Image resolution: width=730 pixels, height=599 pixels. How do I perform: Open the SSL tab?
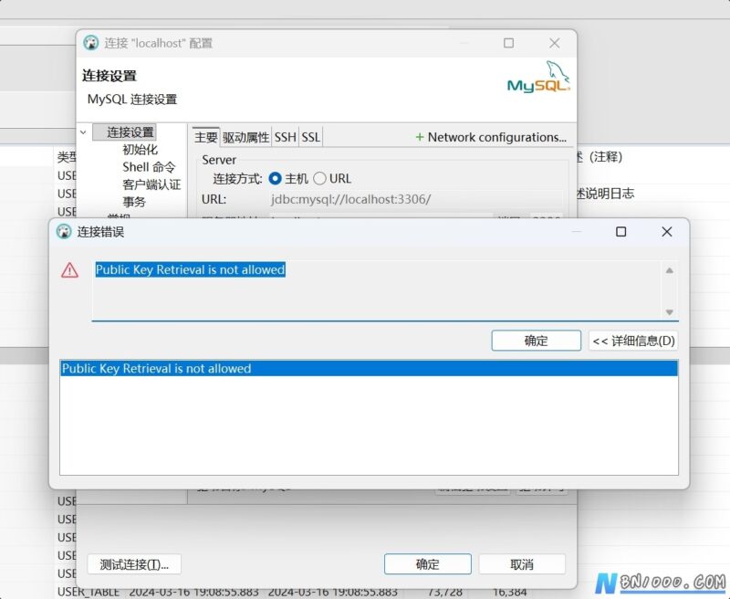click(310, 137)
